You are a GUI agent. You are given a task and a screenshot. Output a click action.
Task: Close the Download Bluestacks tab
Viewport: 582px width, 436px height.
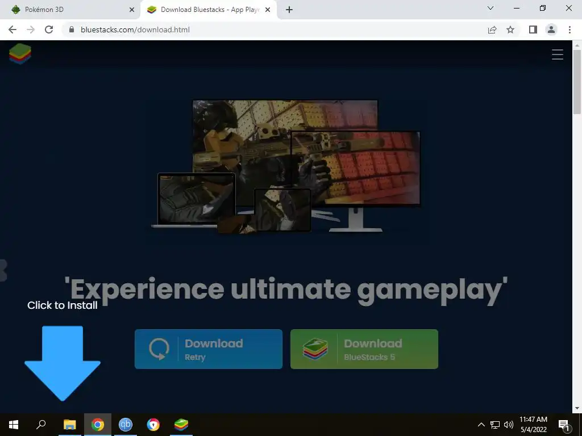[268, 10]
